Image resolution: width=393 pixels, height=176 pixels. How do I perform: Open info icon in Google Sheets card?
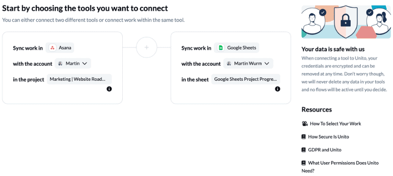point(278,89)
